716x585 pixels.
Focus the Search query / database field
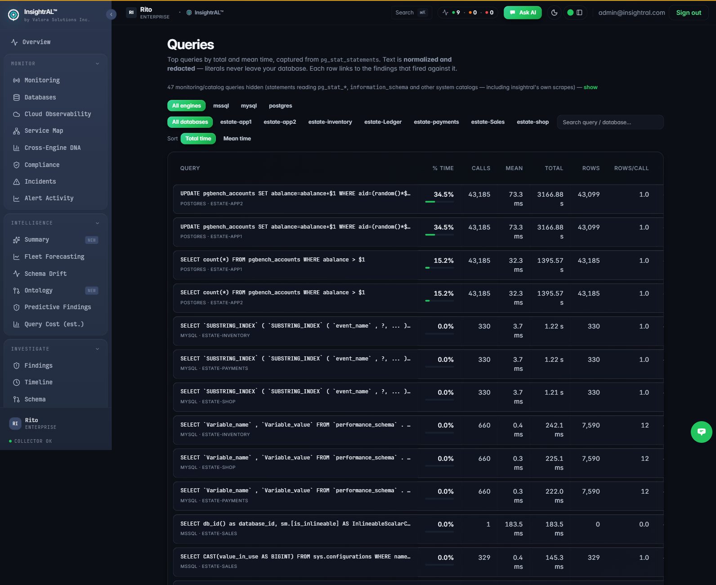[610, 122]
